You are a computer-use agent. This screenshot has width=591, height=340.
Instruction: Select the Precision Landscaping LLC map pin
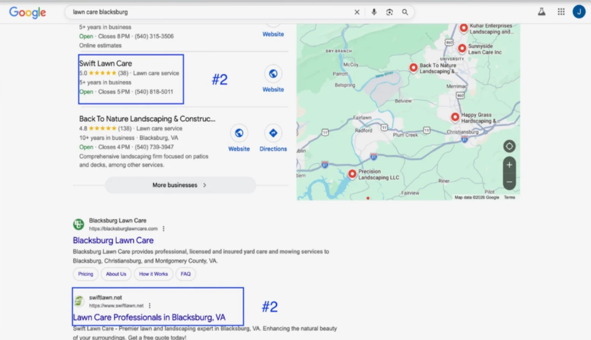tap(352, 174)
